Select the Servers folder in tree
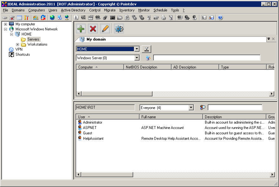 [33, 39]
